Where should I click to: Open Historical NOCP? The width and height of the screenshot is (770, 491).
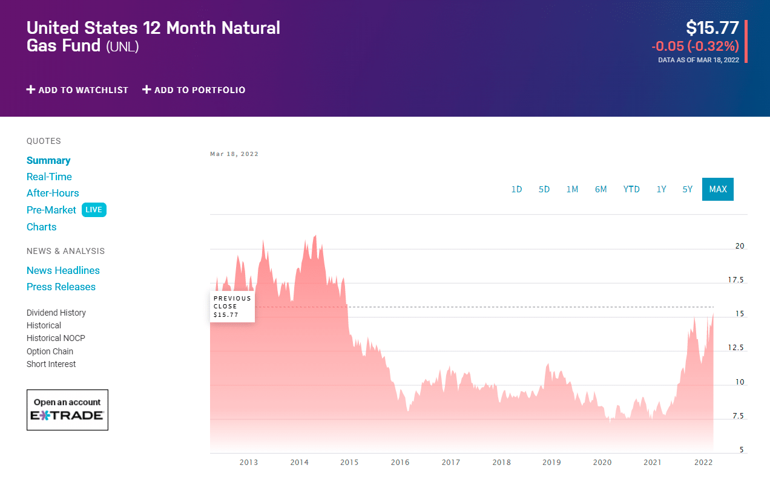pyautogui.click(x=56, y=338)
